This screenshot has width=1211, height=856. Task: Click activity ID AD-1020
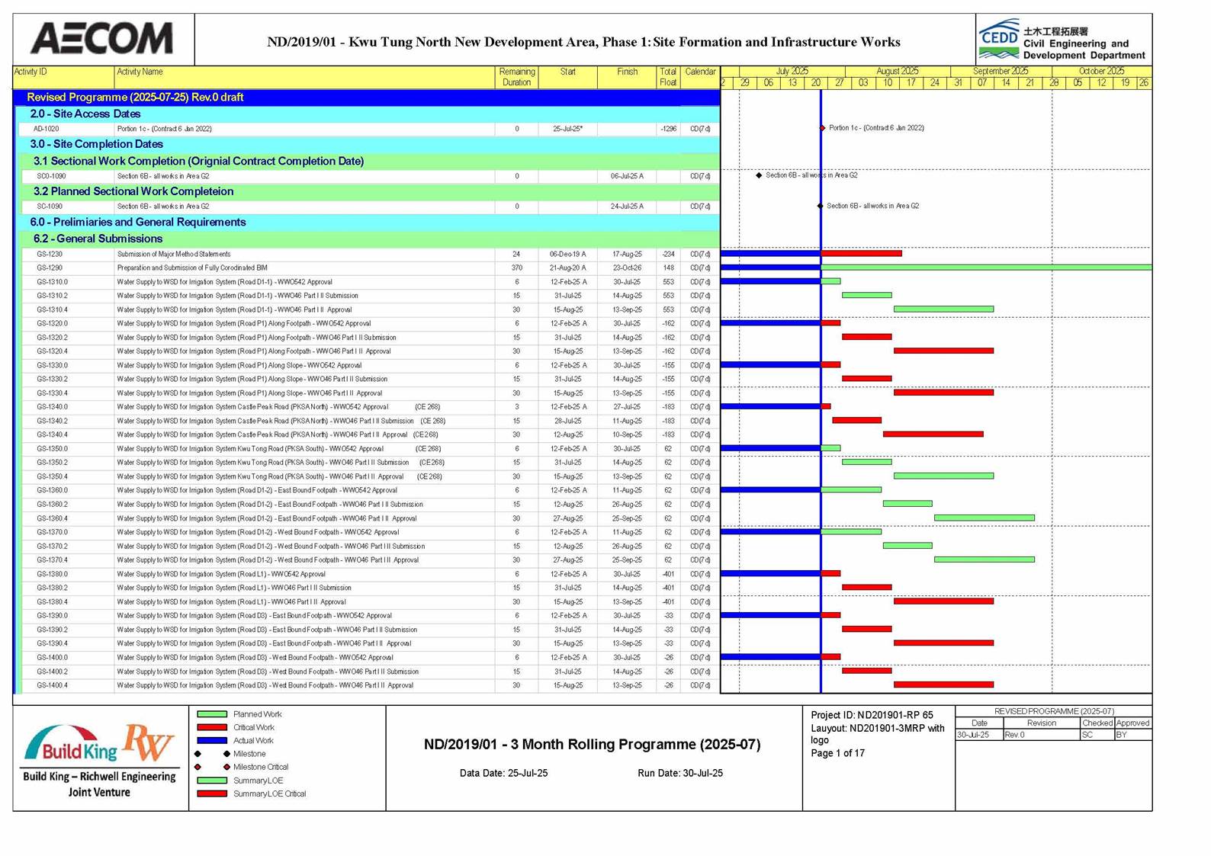(46, 129)
